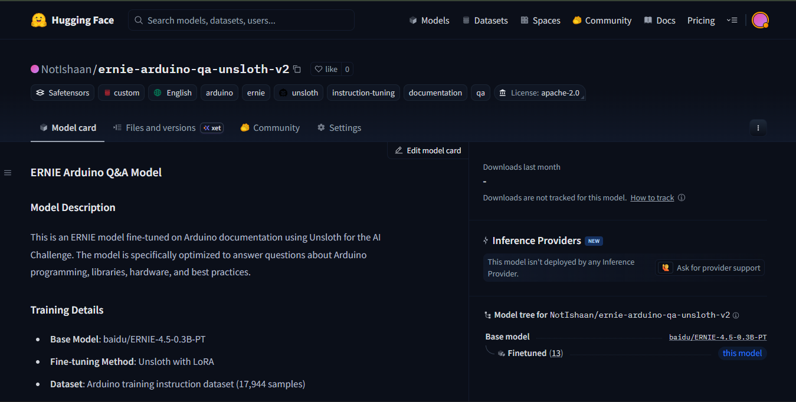Focus the search models input field
The width and height of the screenshot is (796, 402).
[x=241, y=20]
